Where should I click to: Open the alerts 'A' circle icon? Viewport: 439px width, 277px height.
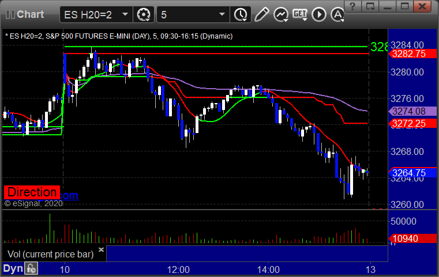coord(337,14)
